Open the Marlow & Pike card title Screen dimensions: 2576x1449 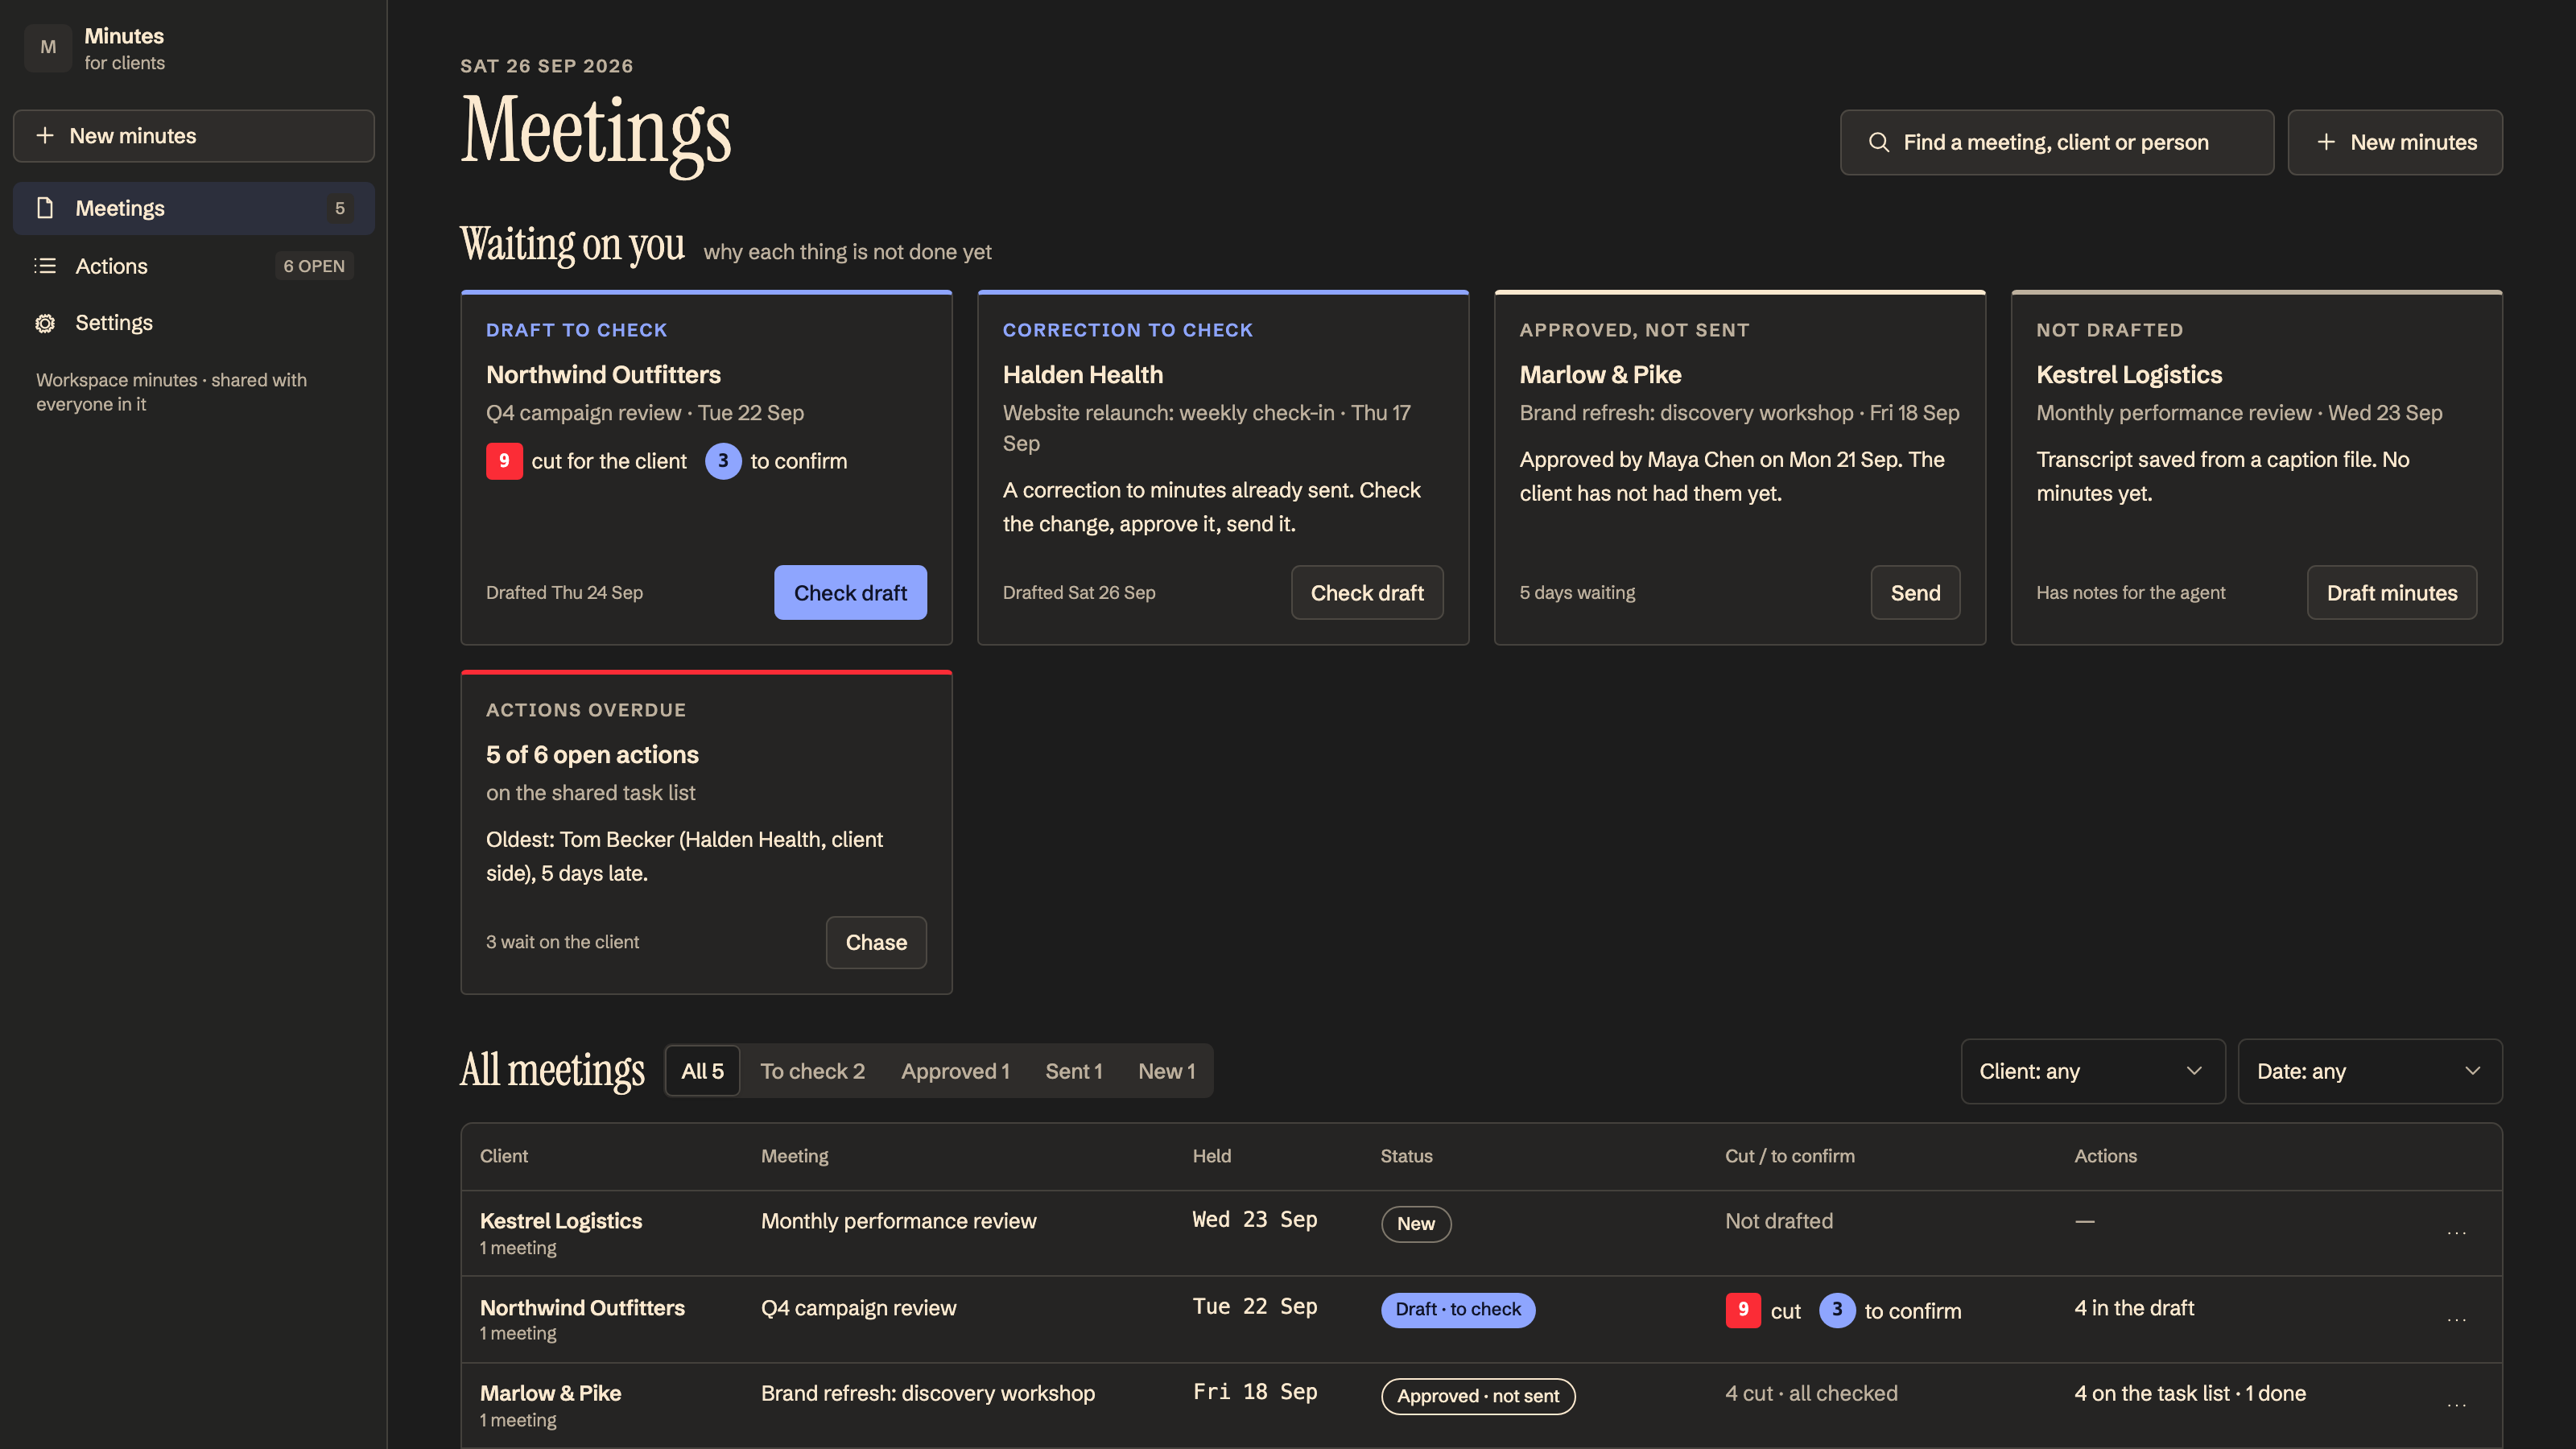(1600, 375)
